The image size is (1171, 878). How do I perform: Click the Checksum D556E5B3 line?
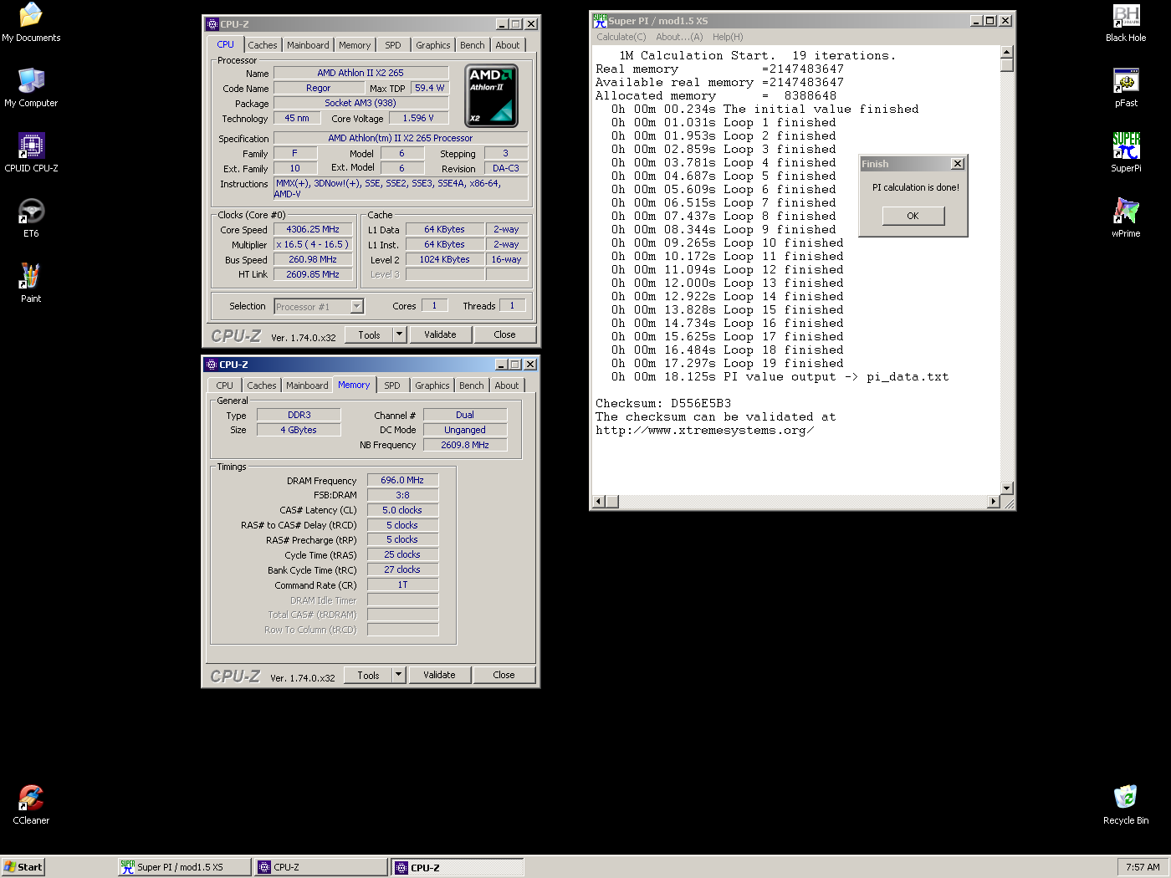663,403
